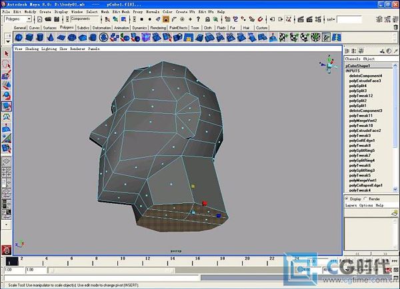400x289 pixels.
Task: Pick the Move tool in toolbox
Action: pos(7,85)
